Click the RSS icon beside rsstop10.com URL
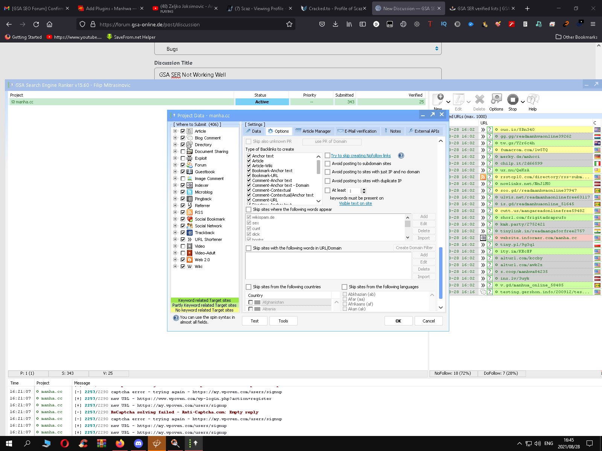This screenshot has width=602, height=451. coord(483,177)
